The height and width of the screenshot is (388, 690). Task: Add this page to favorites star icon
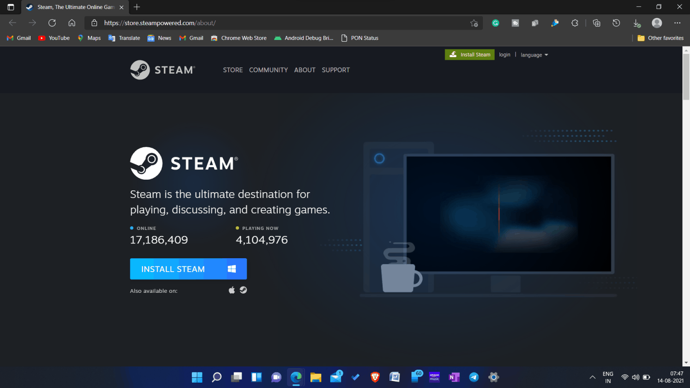474,23
